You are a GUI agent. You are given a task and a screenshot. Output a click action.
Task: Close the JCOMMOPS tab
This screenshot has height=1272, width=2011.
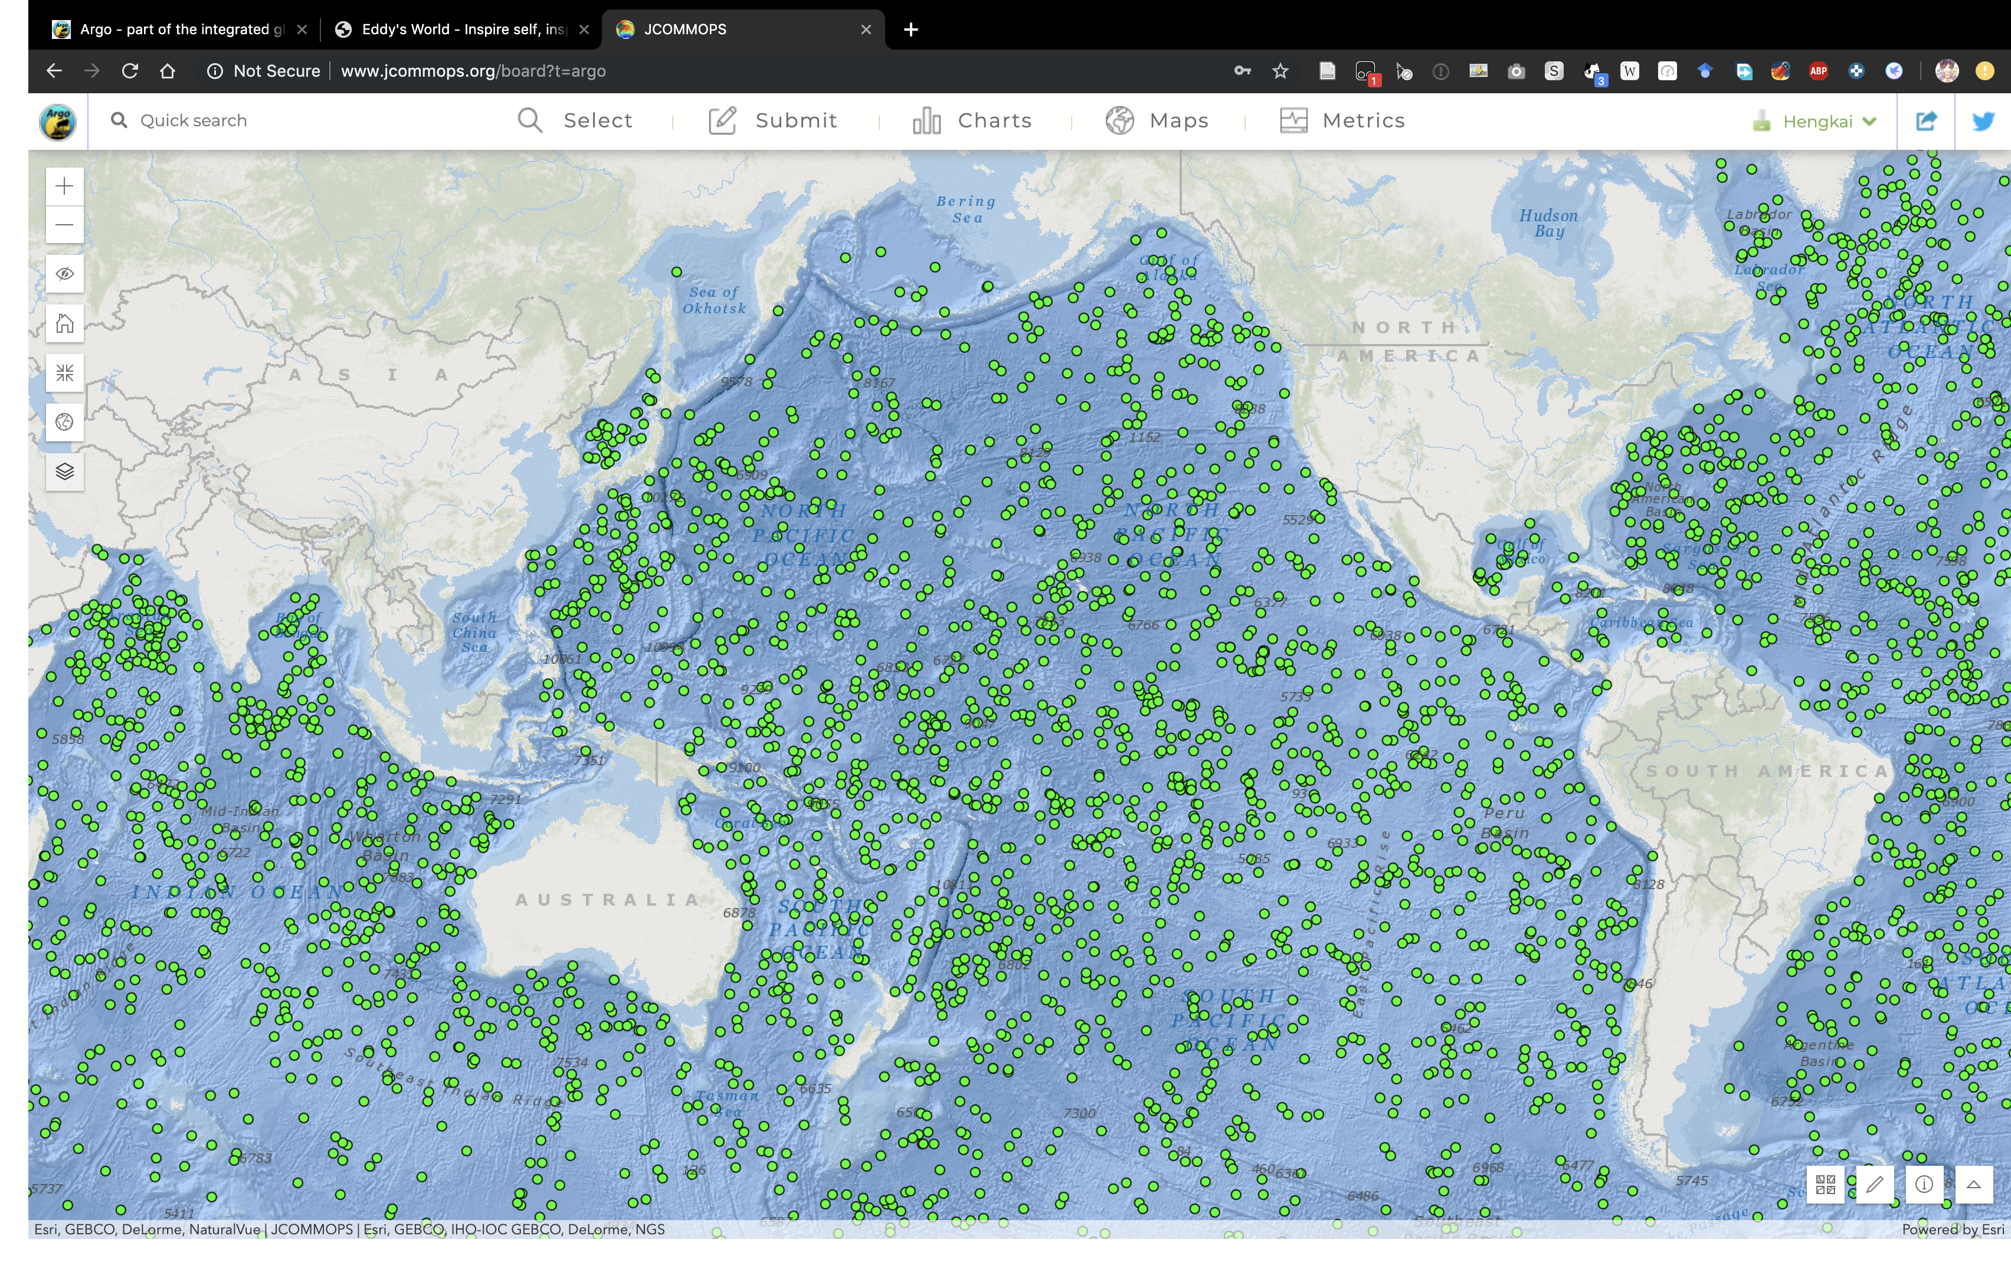click(866, 29)
